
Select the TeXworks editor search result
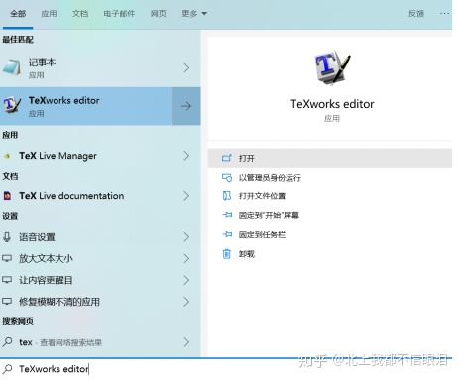(x=86, y=106)
